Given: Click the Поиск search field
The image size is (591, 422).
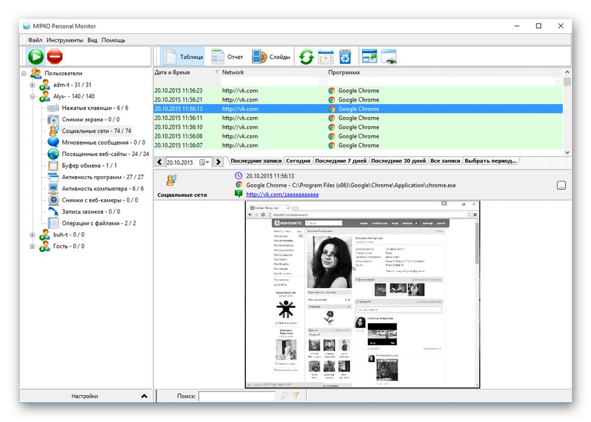Looking at the screenshot, I should pos(237,396).
